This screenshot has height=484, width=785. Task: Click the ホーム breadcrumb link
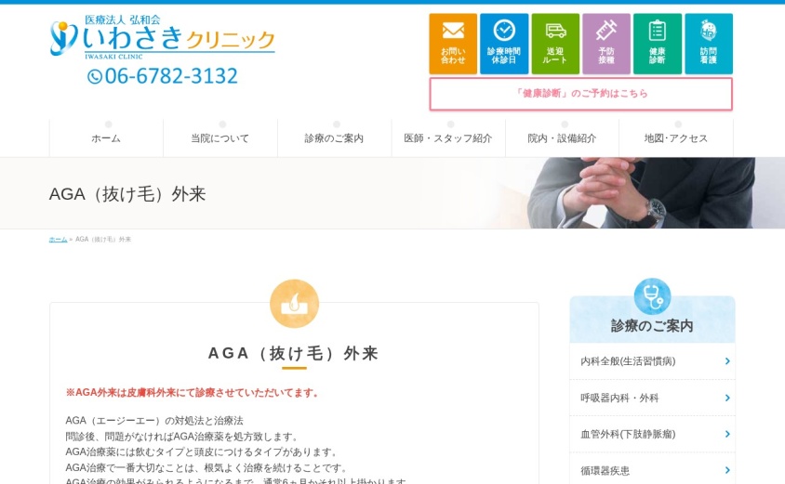(58, 240)
